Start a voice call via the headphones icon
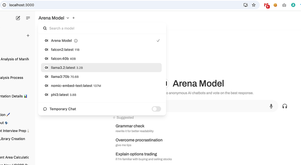 tap(285, 106)
